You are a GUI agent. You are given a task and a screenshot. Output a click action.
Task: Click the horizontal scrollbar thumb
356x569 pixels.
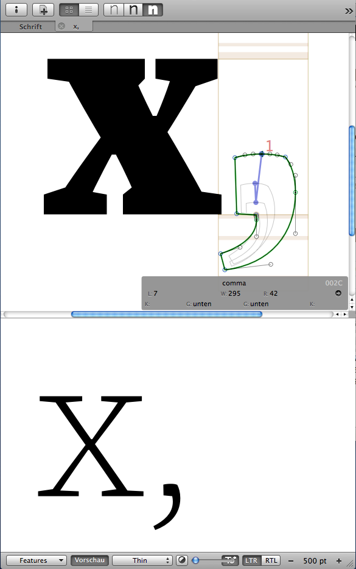(167, 314)
